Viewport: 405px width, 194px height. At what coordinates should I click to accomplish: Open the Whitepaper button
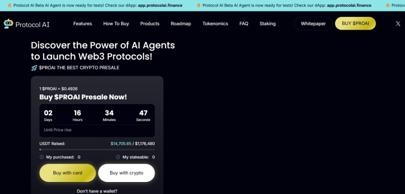coord(313,24)
